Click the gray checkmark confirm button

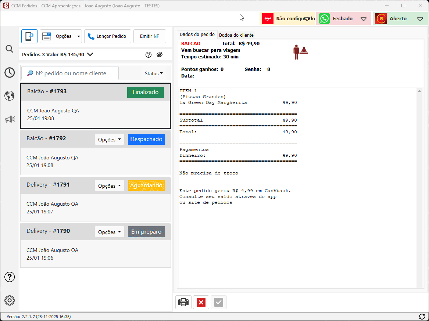(x=219, y=302)
